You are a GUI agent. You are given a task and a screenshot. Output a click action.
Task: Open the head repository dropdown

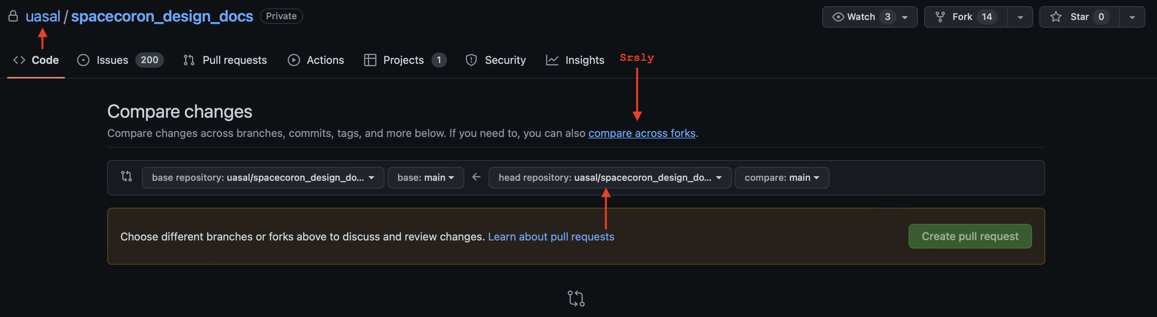610,178
